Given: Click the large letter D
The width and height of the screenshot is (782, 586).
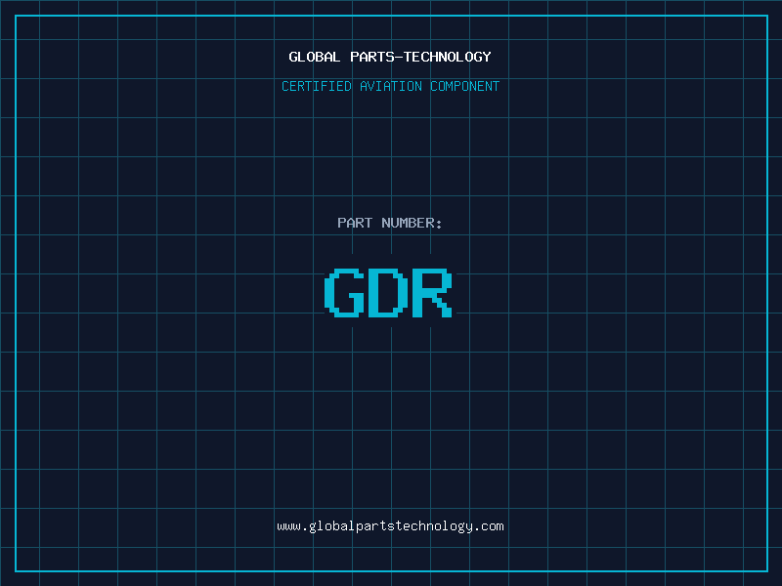Looking at the screenshot, I should point(387,293).
